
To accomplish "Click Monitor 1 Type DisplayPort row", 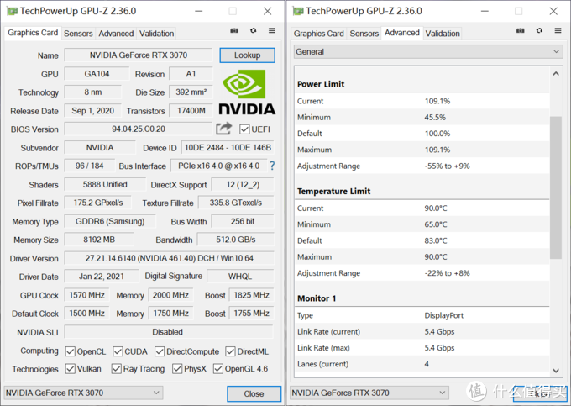I will 422,315.
